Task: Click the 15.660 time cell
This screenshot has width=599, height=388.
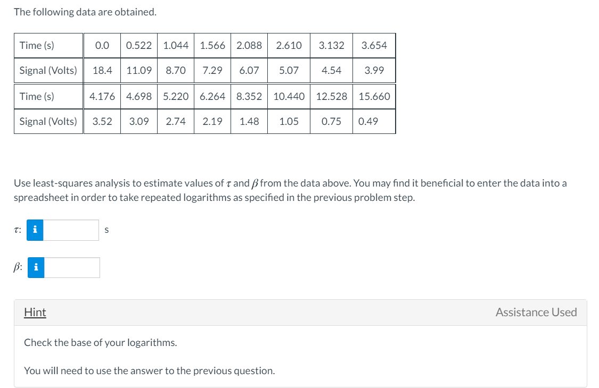Action: [374, 97]
